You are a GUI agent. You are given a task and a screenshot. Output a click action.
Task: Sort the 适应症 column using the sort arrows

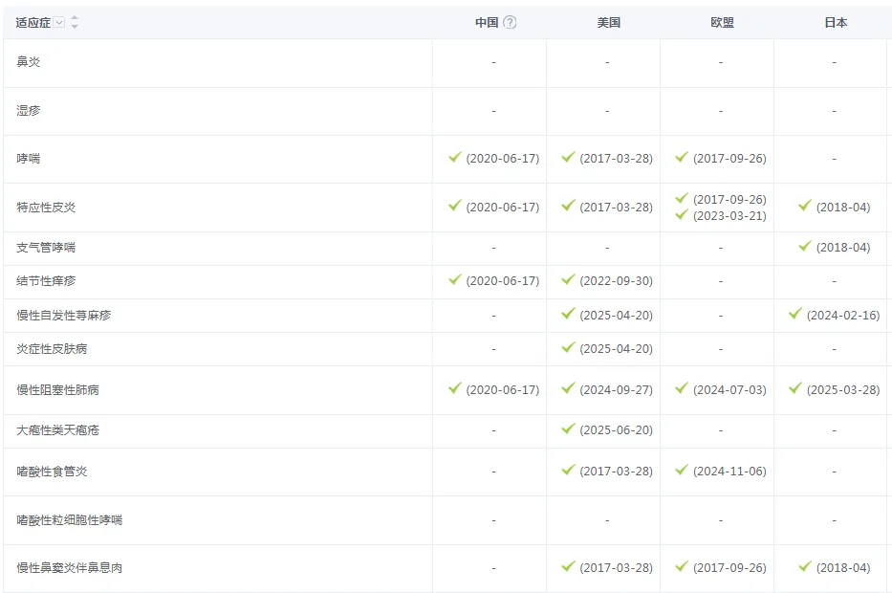tap(75, 23)
